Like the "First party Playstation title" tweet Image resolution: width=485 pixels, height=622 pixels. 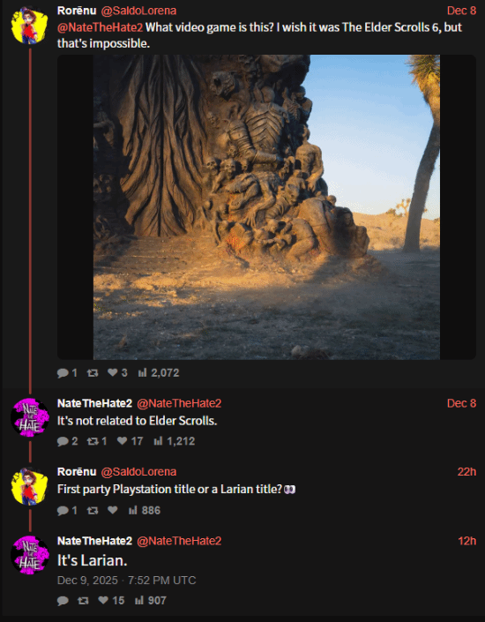click(x=113, y=510)
